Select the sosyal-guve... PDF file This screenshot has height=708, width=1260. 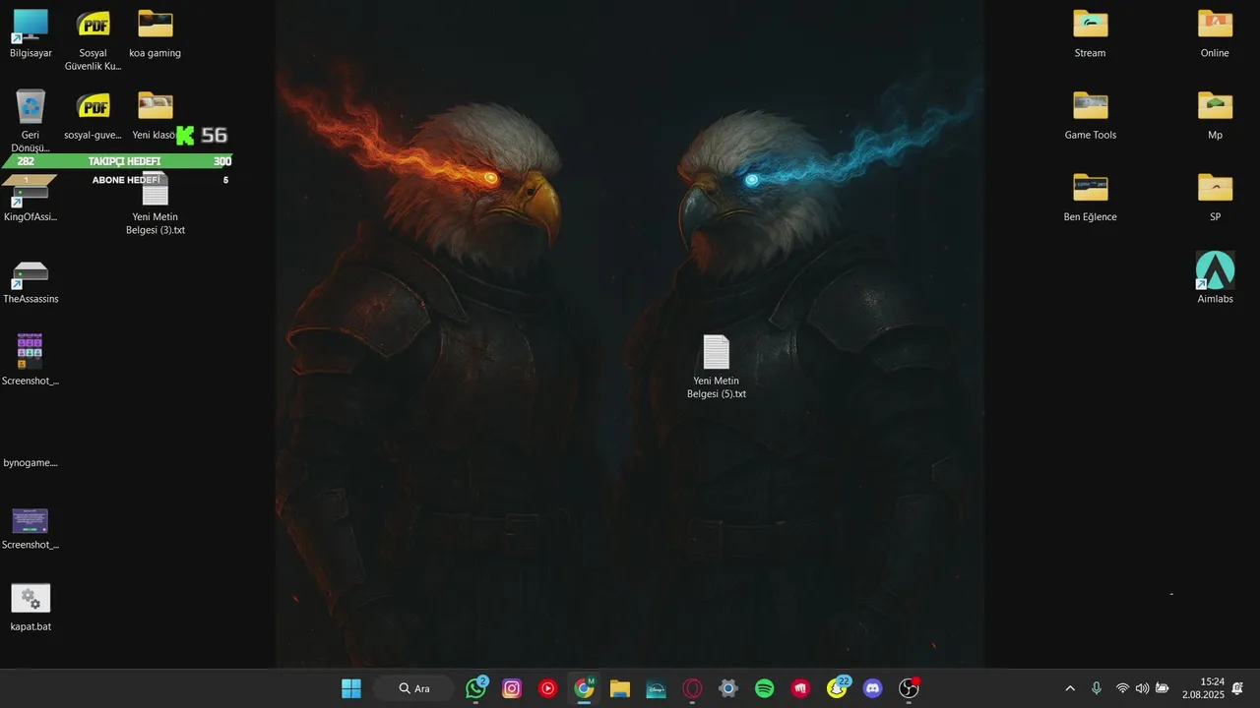click(94, 115)
